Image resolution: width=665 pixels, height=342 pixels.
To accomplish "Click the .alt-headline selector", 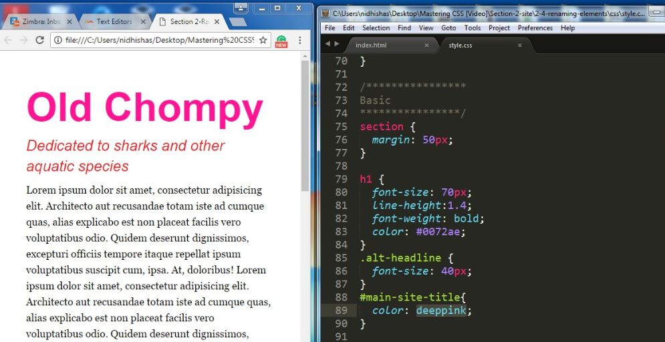I will (400, 258).
